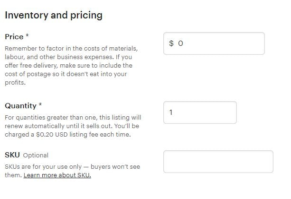Click the Price field label

coord(14,36)
